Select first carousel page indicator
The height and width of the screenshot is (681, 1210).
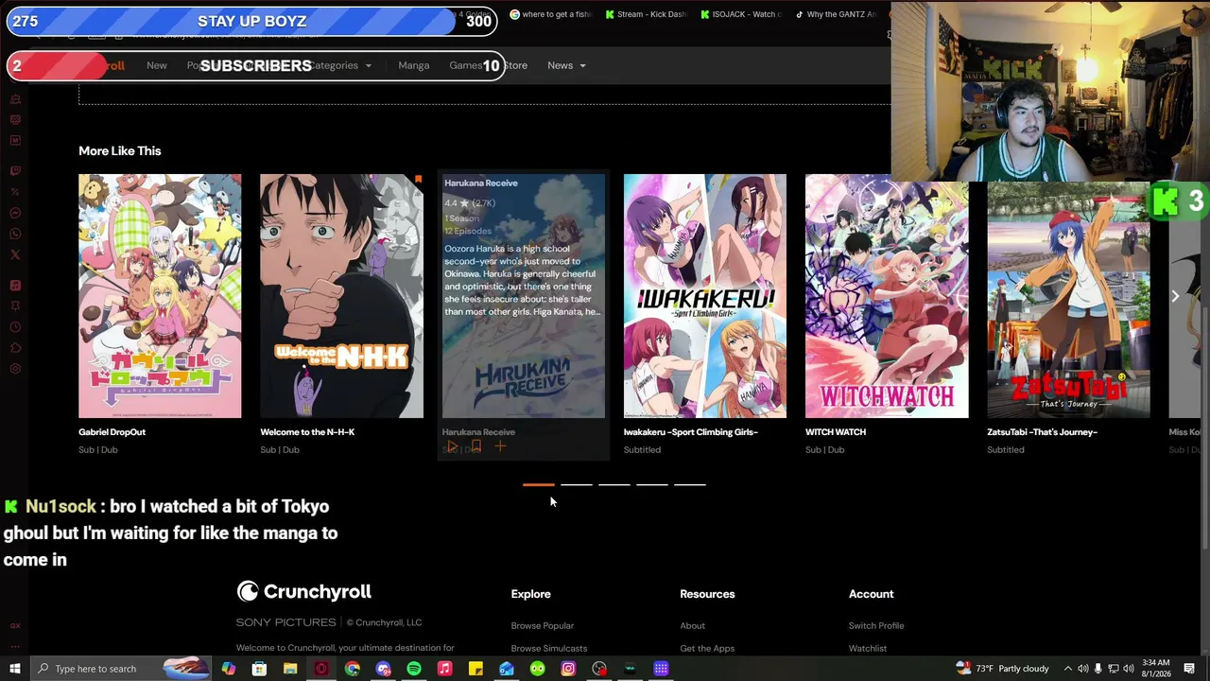pos(539,484)
